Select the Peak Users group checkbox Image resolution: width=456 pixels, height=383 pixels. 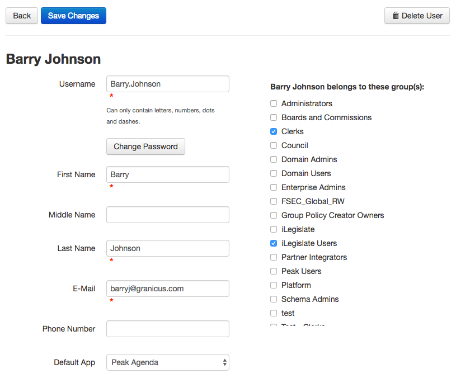[x=274, y=271]
